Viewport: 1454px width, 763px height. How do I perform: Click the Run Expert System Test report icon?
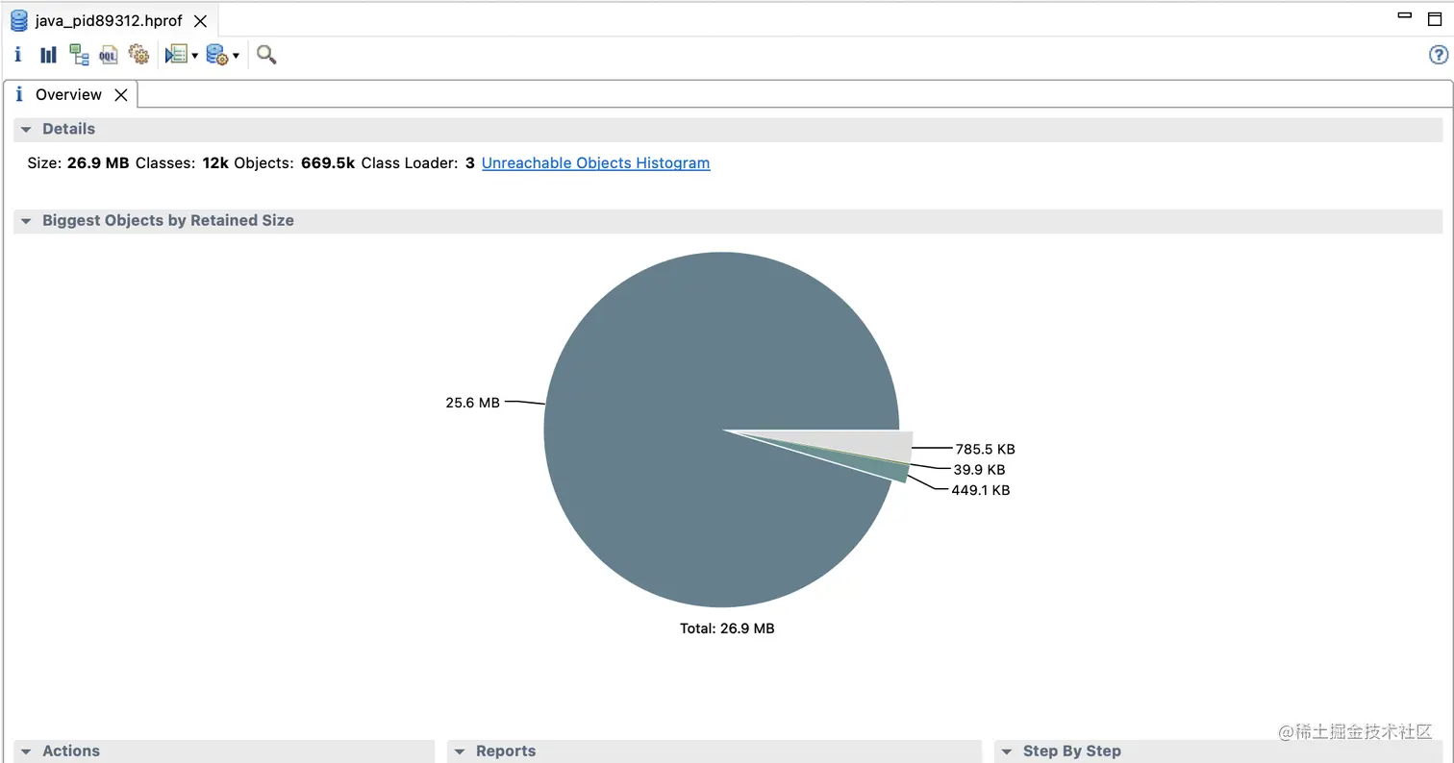(176, 55)
